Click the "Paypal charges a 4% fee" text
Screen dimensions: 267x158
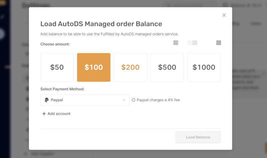click(x=158, y=100)
